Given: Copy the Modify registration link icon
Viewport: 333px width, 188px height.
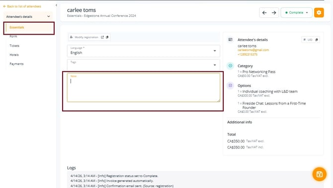Looking at the screenshot, I should point(107,37).
